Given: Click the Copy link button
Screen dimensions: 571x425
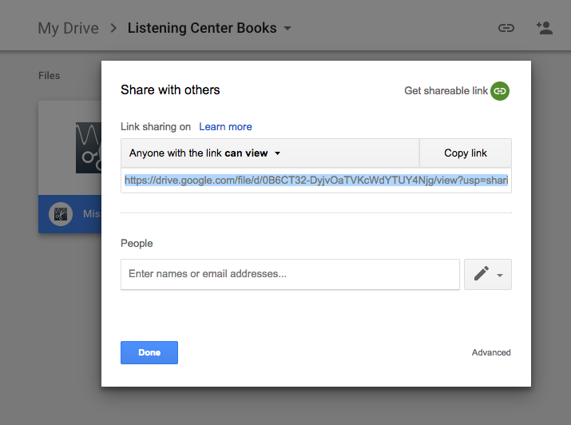Looking at the screenshot, I should [466, 153].
